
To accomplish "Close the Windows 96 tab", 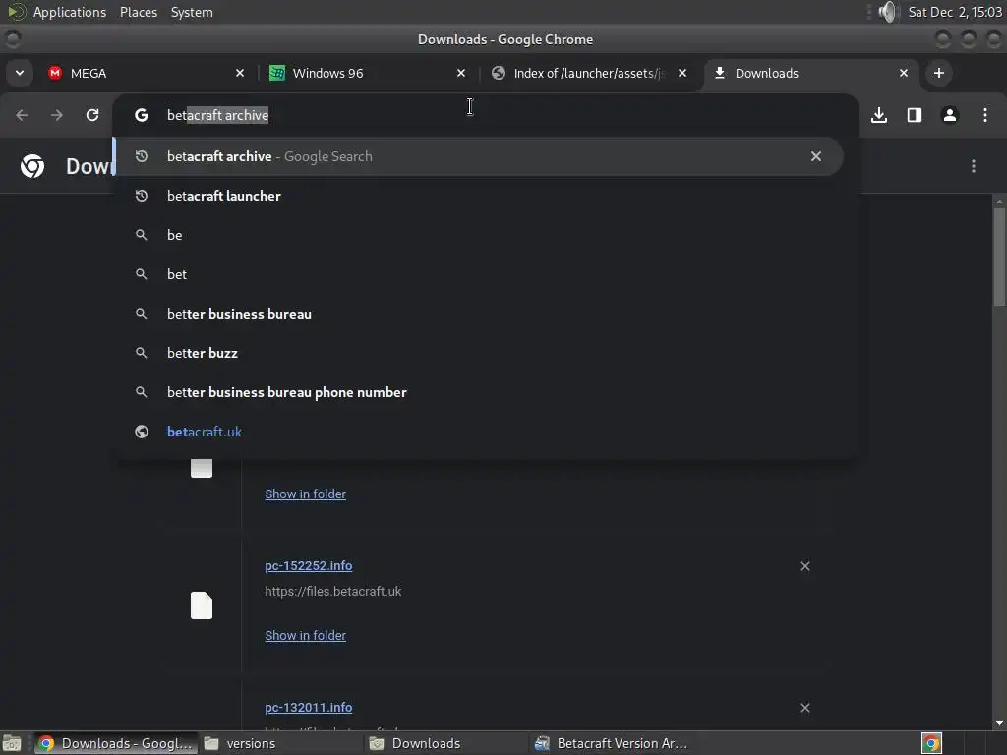I will [460, 73].
